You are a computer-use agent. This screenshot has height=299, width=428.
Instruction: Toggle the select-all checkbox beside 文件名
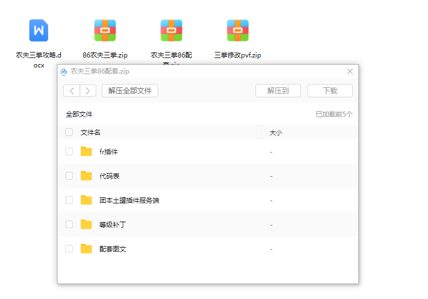[x=69, y=133]
